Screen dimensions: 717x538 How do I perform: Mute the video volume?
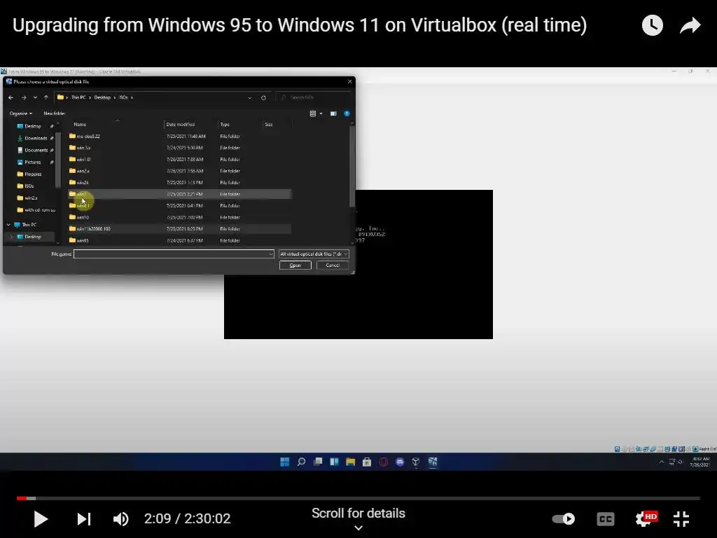click(120, 519)
